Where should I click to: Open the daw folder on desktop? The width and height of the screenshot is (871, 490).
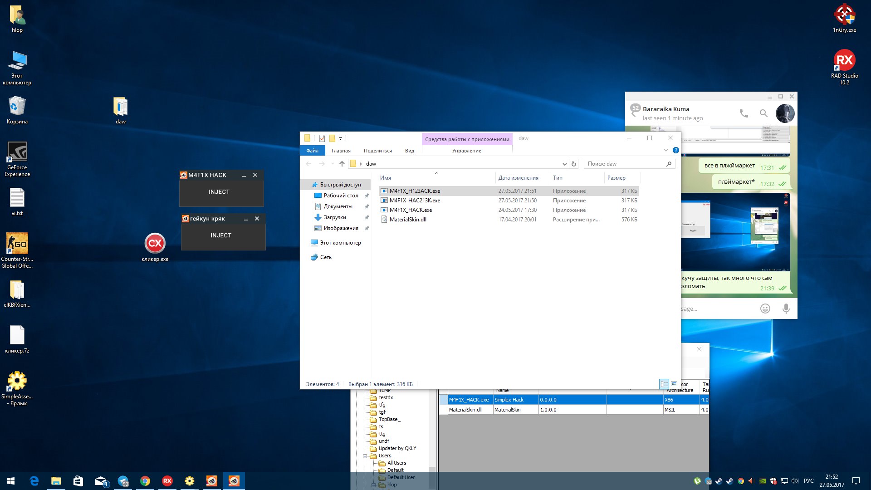[121, 110]
